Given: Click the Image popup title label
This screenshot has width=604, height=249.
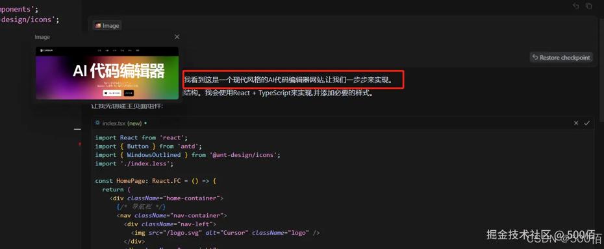Looking at the screenshot, I should point(42,37).
